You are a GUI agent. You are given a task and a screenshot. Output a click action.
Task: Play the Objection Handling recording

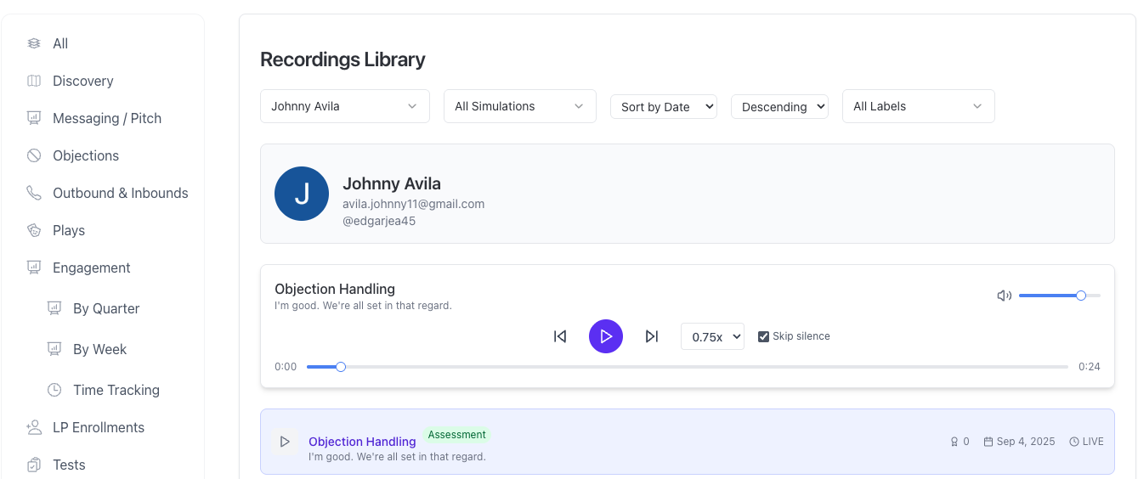tap(606, 336)
